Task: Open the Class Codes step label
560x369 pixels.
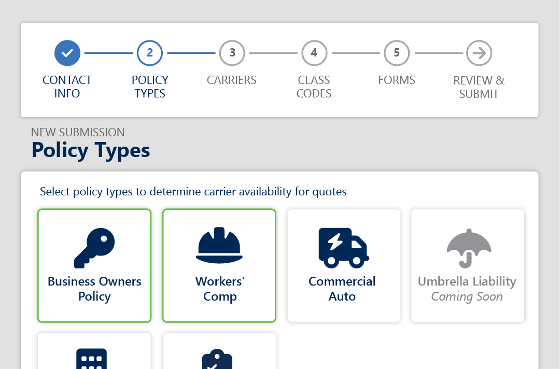Action: [314, 87]
